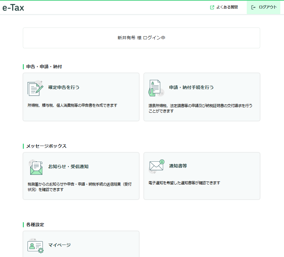
Task: Click the 新井有希 様 ログイン中 banner
Action: (141, 38)
